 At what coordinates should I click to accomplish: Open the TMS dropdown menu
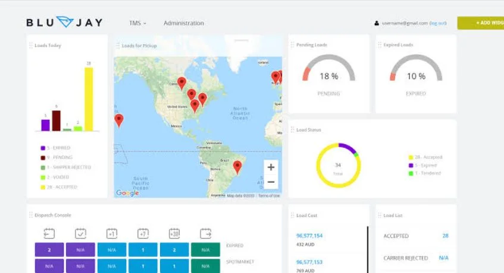point(137,23)
